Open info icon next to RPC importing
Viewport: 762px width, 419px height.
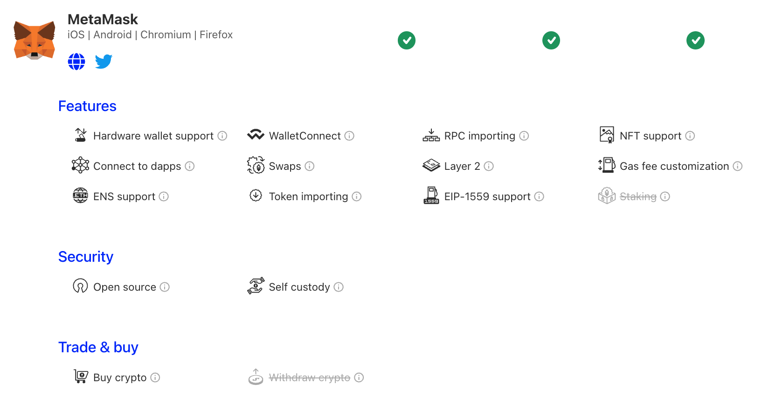tap(524, 136)
